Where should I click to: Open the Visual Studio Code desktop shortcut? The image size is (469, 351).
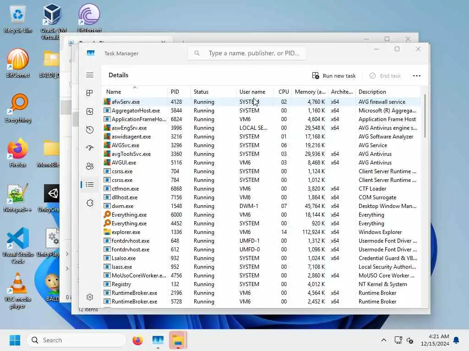tap(18, 245)
